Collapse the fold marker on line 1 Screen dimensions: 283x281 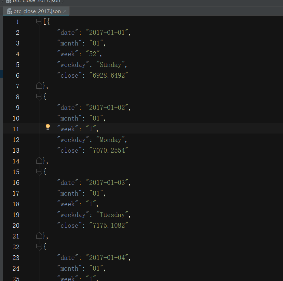coord(39,22)
